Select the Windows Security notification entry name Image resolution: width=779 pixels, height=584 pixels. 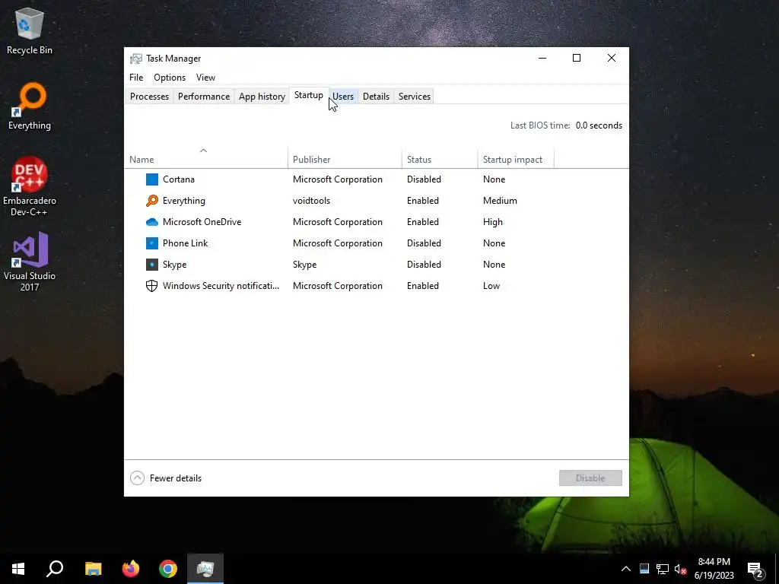(221, 286)
